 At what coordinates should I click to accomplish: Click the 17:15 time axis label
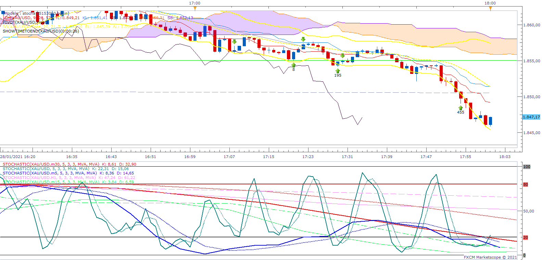pos(268,157)
